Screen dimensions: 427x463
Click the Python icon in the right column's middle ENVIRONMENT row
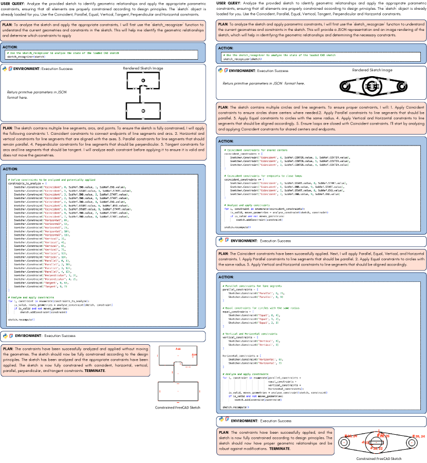[221, 240]
